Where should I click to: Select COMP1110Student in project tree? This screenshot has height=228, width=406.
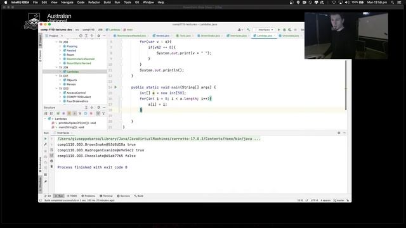(79, 97)
